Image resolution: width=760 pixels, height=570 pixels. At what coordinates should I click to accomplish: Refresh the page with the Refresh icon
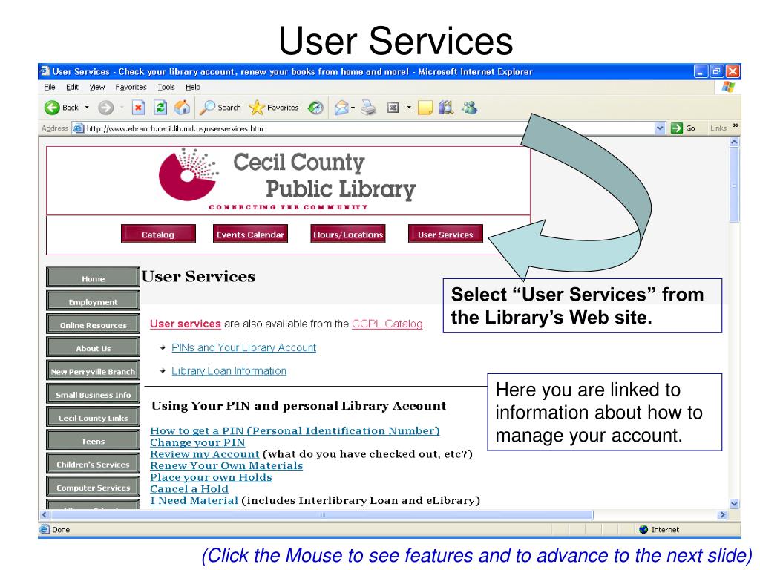click(160, 107)
